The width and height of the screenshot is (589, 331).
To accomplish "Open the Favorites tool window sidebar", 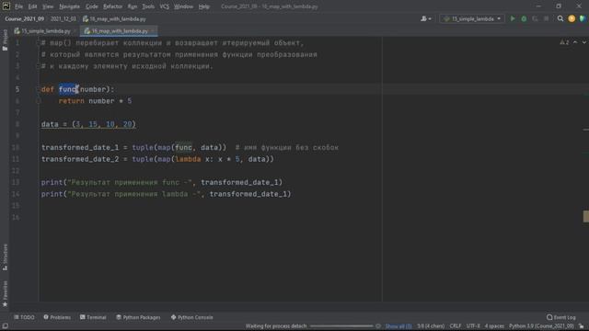I will tap(5, 293).
